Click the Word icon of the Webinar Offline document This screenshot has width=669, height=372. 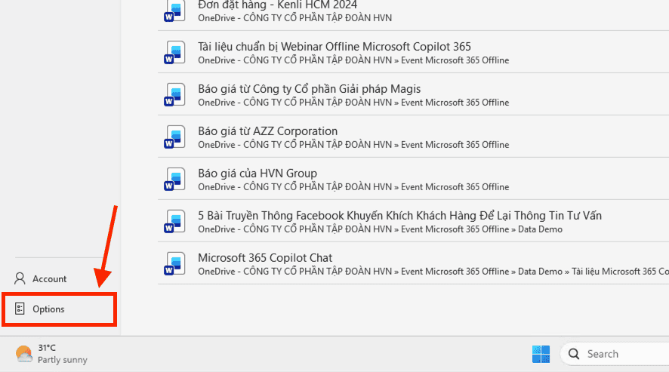(x=175, y=52)
